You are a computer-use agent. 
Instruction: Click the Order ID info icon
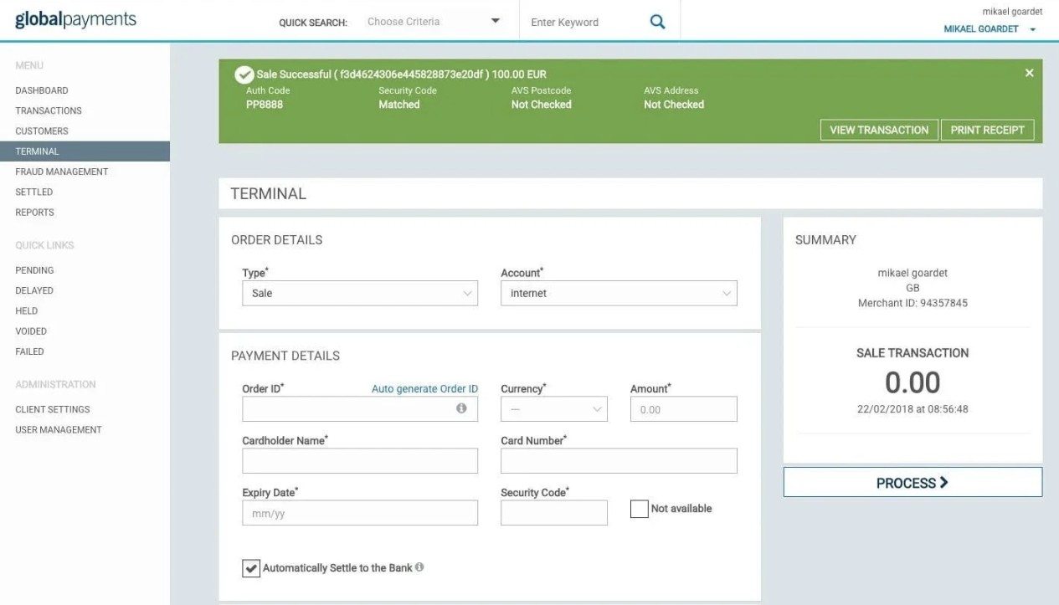[461, 408]
